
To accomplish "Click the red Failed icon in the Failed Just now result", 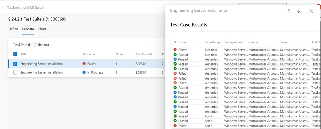I will point(175,50).
